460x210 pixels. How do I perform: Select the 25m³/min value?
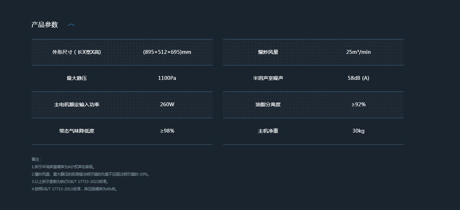coord(358,52)
